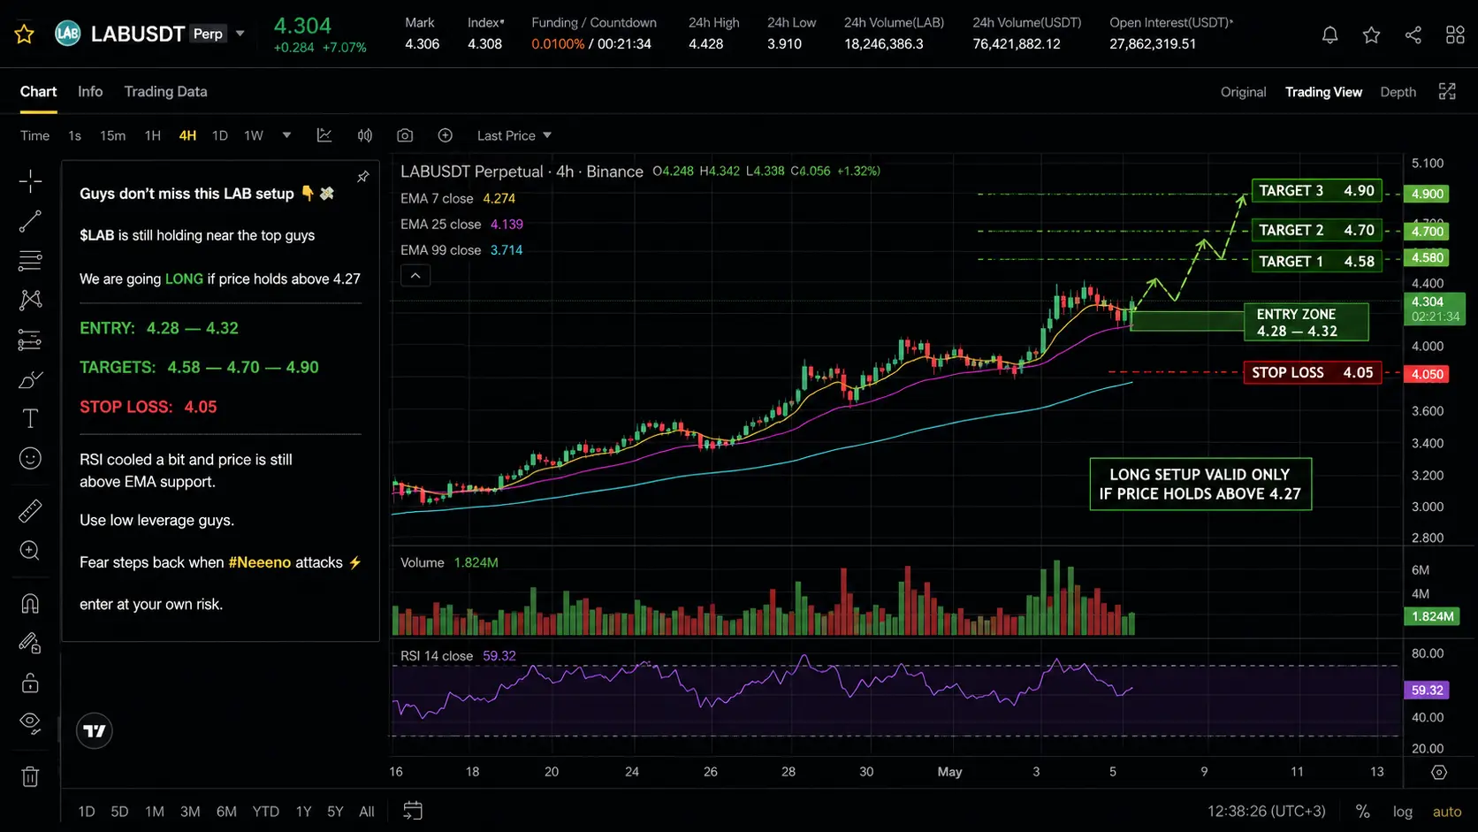Open the go-to-date calendar
Screen dimensions: 1478x832
point(413,811)
